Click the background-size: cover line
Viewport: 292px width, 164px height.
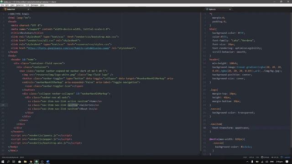229,78
